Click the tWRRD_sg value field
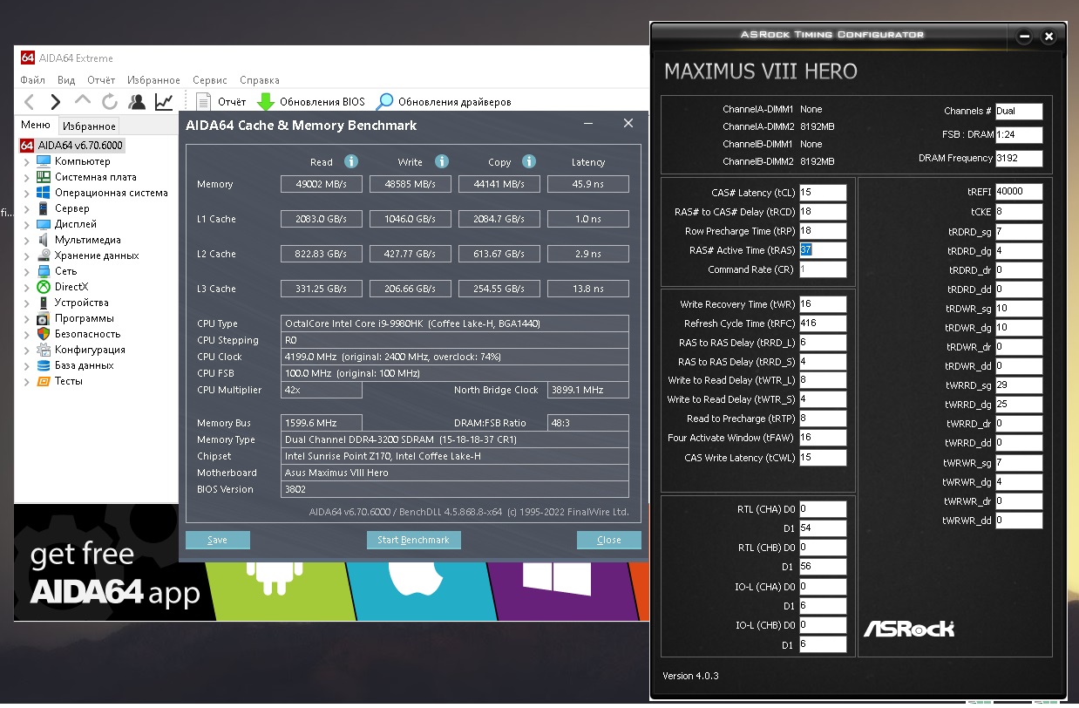 [1019, 385]
